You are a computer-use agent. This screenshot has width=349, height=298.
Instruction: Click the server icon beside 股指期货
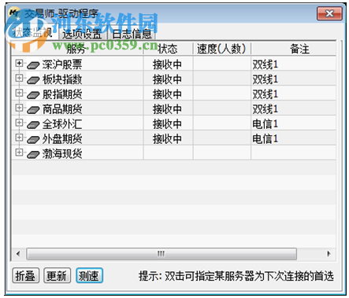tap(33, 95)
